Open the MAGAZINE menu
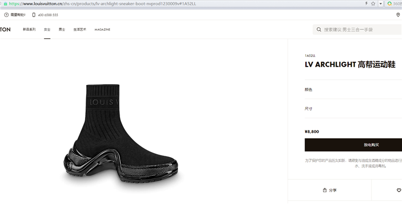402x204 pixels. 102,30
